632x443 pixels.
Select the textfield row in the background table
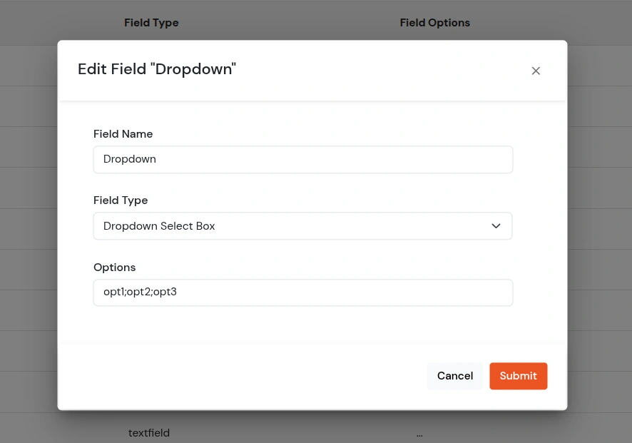pos(148,432)
